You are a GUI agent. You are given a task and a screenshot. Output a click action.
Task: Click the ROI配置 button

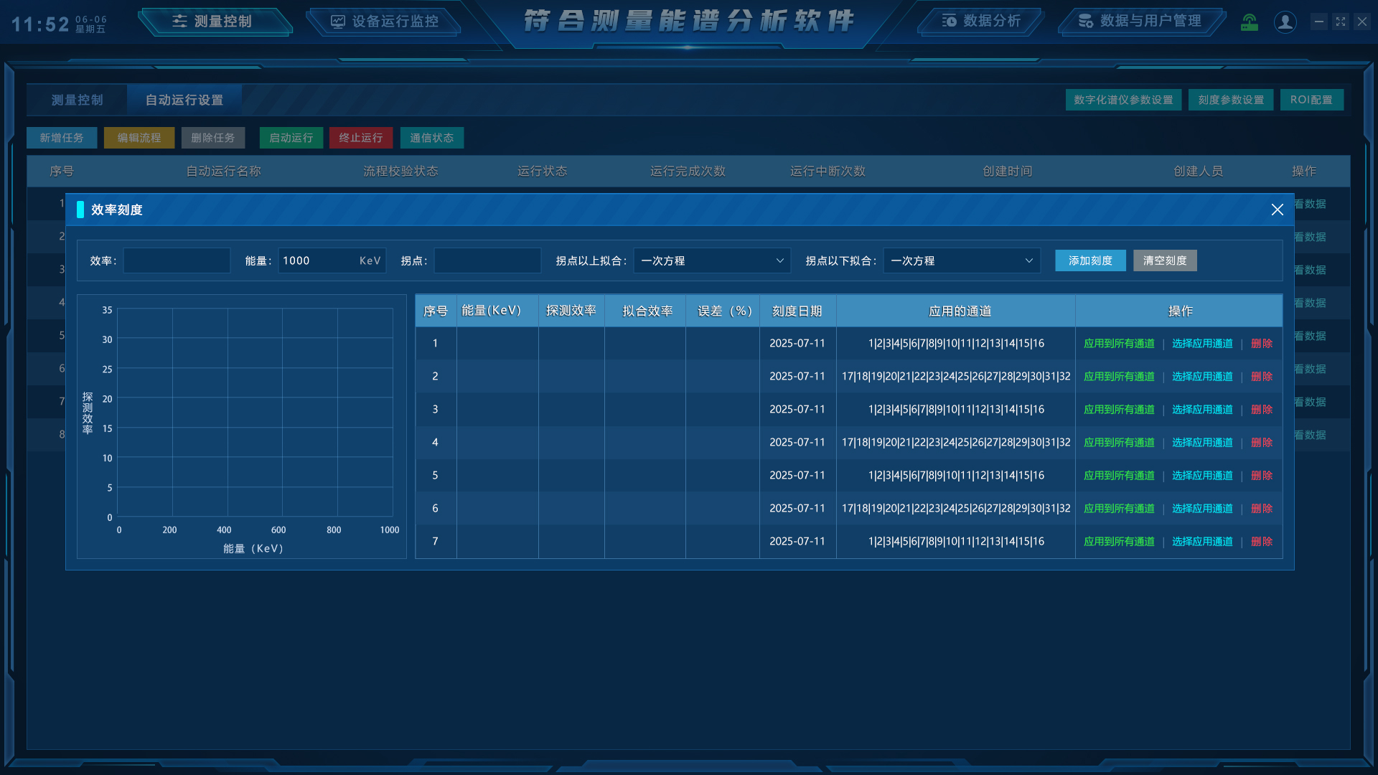pos(1311,100)
